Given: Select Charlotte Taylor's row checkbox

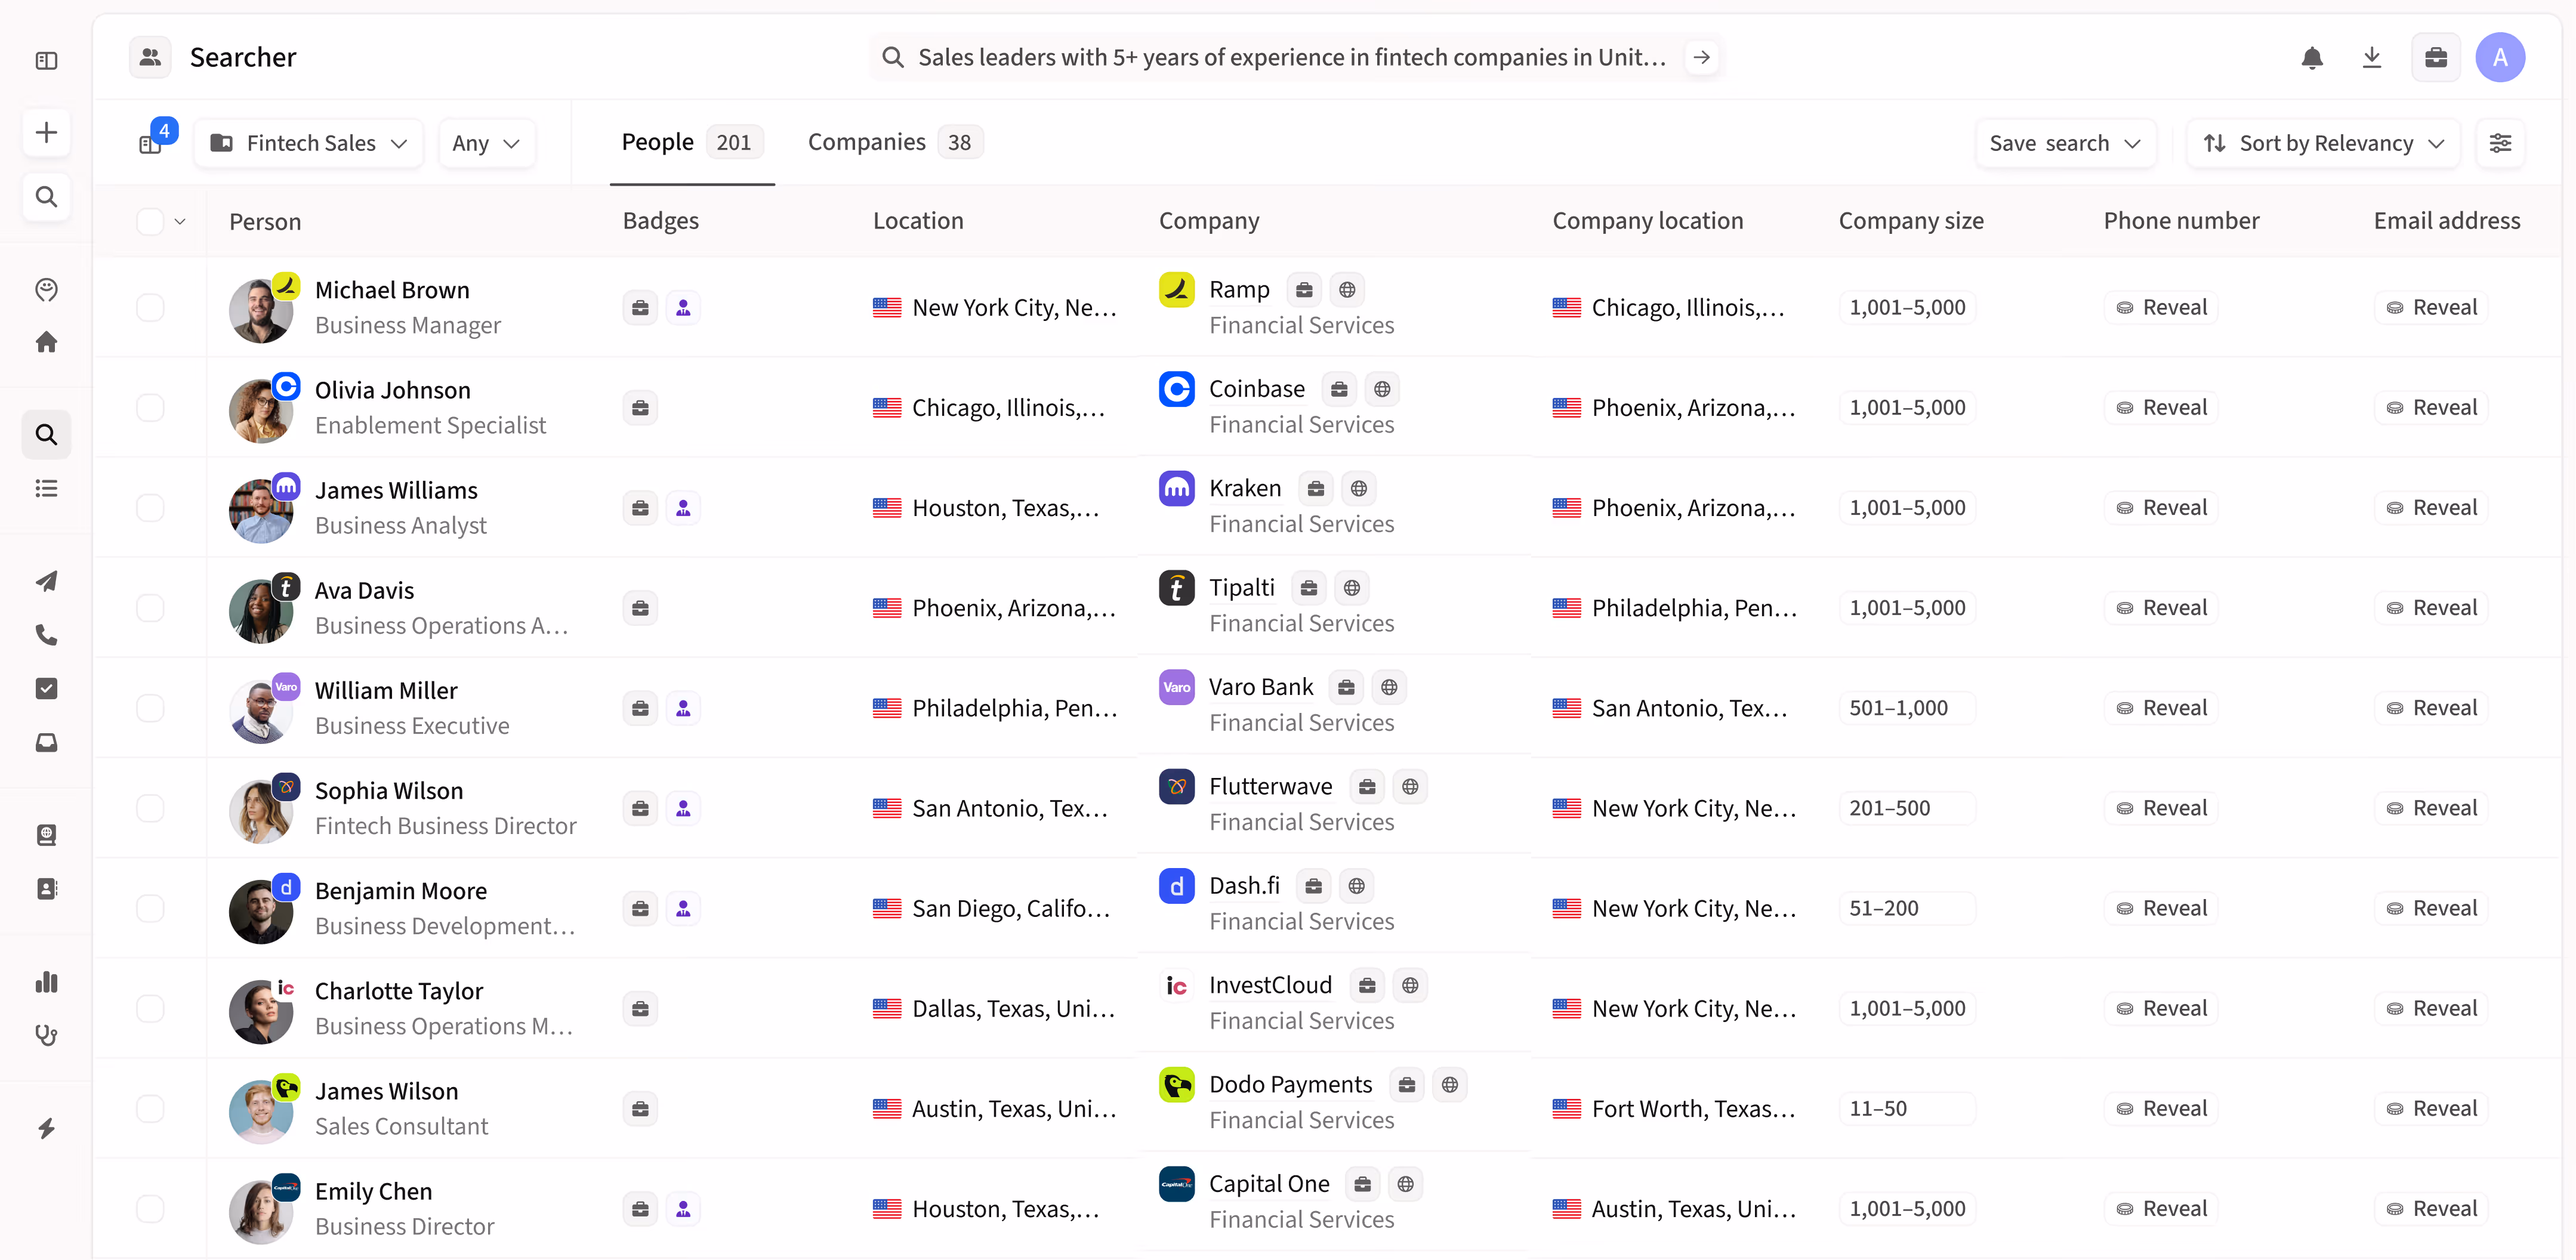Looking at the screenshot, I should [150, 1008].
